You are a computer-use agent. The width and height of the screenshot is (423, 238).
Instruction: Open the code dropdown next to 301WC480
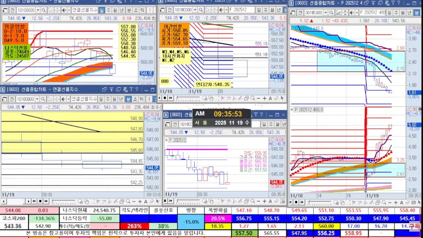tap(325, 13)
